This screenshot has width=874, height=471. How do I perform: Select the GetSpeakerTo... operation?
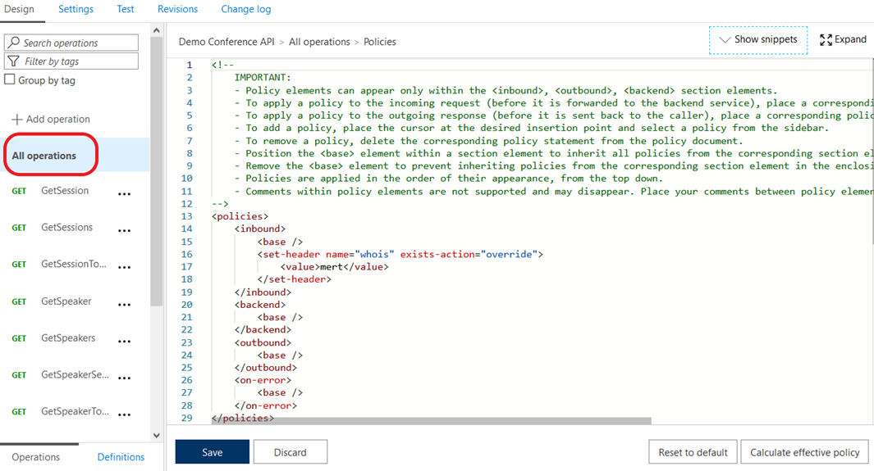click(75, 411)
